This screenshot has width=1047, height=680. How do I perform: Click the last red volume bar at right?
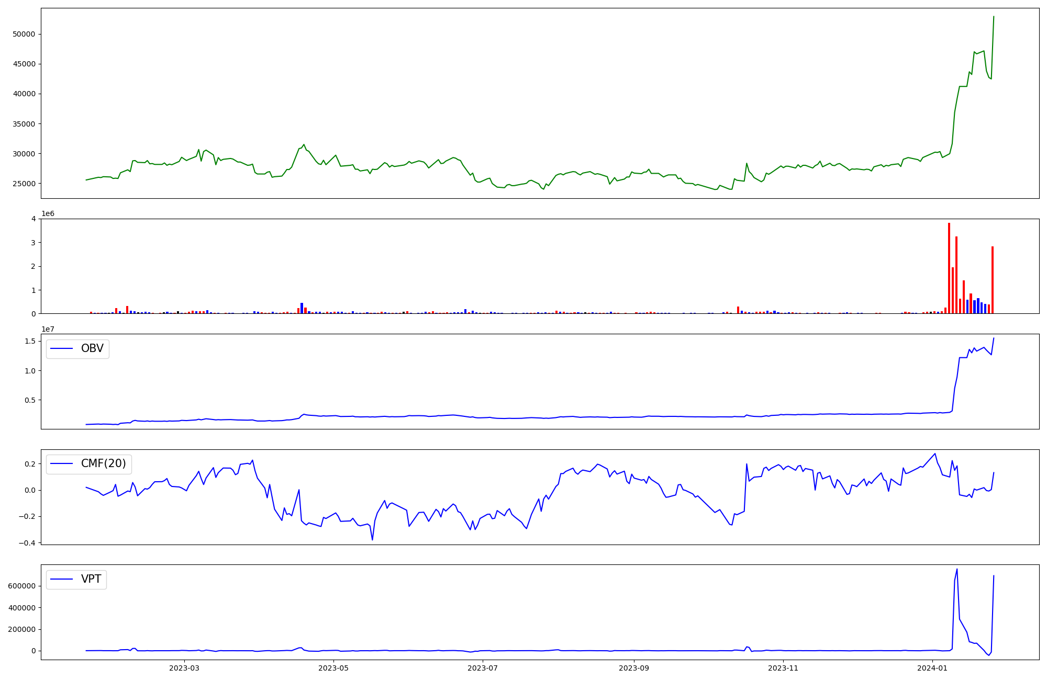click(993, 280)
